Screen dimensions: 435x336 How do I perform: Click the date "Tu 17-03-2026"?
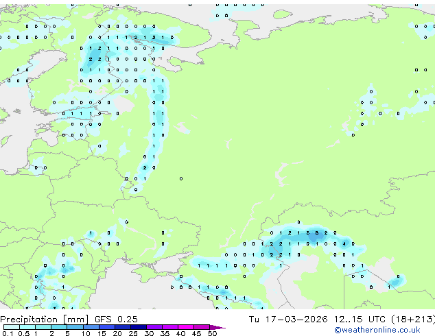(x=288, y=320)
